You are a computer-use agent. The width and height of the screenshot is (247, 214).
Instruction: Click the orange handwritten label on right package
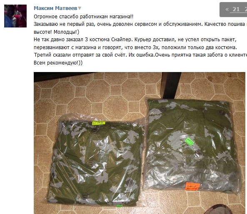click(x=193, y=186)
